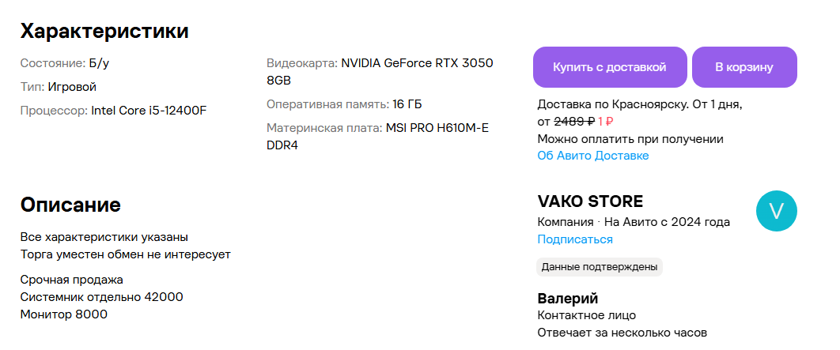Add item via В корзину button
Image resolution: width=840 pixels, height=350 pixels.
[744, 67]
